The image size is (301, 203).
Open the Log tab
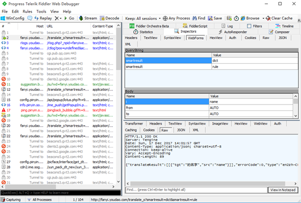[227, 26]
